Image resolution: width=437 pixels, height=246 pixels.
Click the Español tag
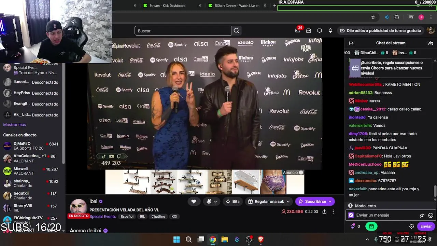[x=127, y=217]
